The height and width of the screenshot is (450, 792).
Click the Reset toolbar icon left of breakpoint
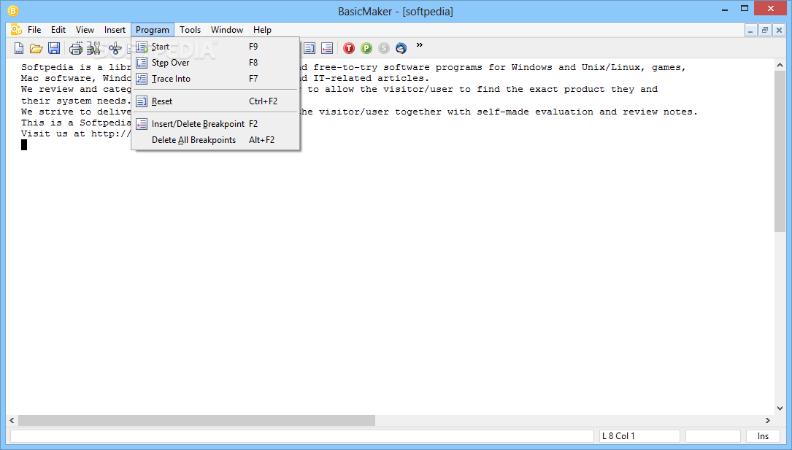coord(309,48)
